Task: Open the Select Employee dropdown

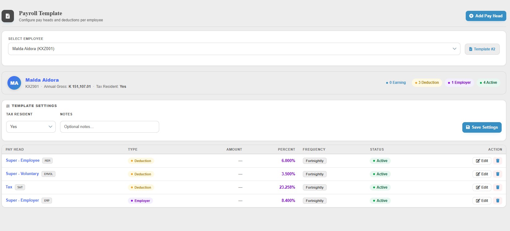Action: click(x=234, y=49)
